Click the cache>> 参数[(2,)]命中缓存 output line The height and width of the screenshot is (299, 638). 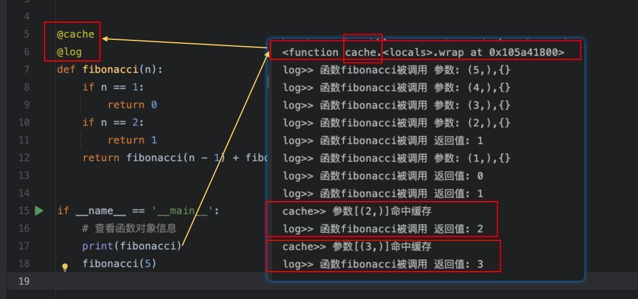357,211
